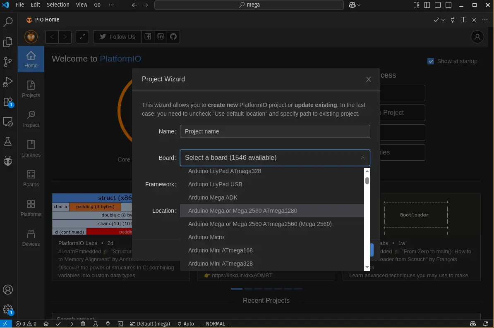Uncheck the Show at startup checkbox
This screenshot has height=328, width=494.
(x=431, y=61)
